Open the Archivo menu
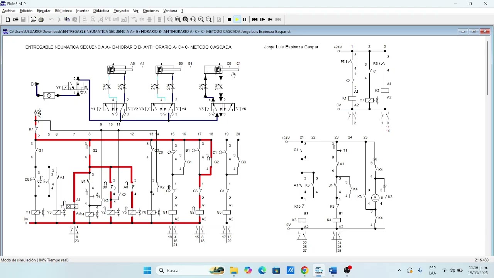 (9, 11)
